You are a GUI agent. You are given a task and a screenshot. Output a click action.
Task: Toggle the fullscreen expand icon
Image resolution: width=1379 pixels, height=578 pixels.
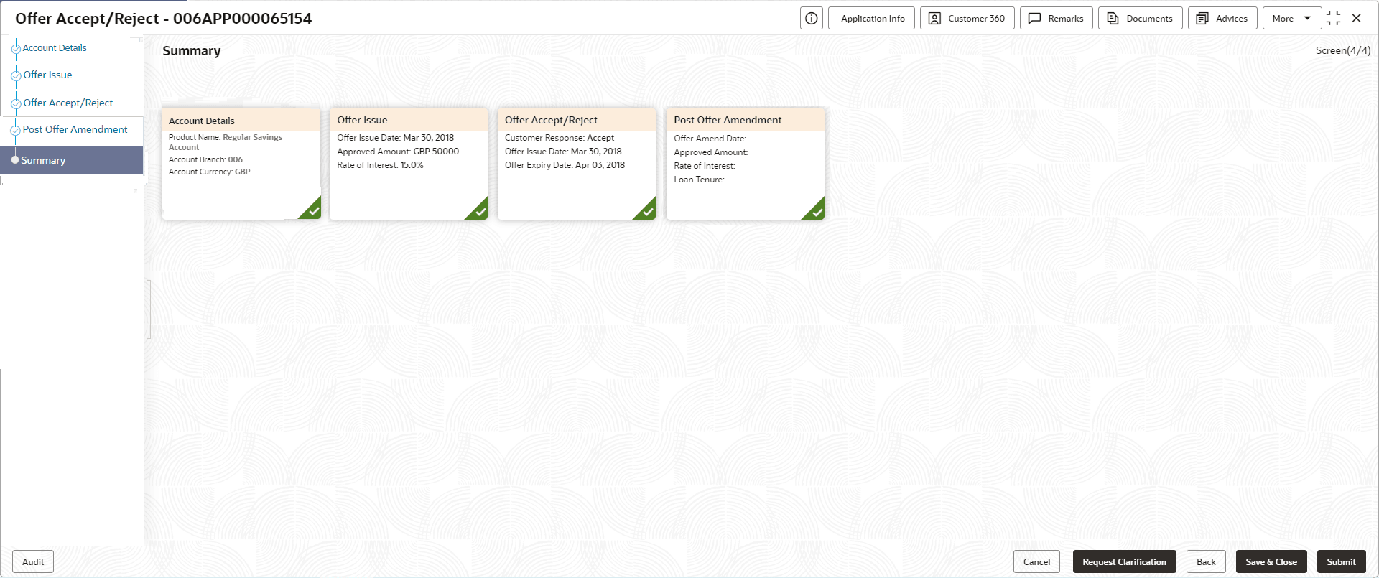pos(1333,19)
